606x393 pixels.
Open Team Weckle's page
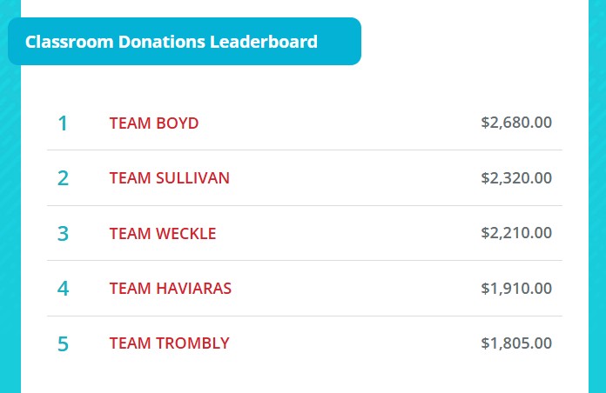pos(163,233)
